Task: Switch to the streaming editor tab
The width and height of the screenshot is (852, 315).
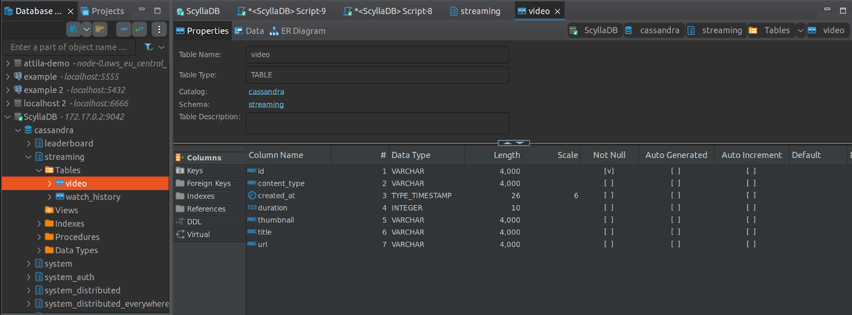Action: click(475, 11)
